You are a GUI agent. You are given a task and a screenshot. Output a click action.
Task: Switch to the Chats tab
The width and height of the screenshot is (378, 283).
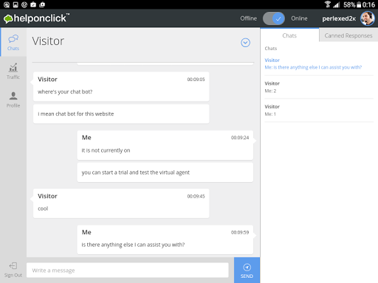(289, 35)
